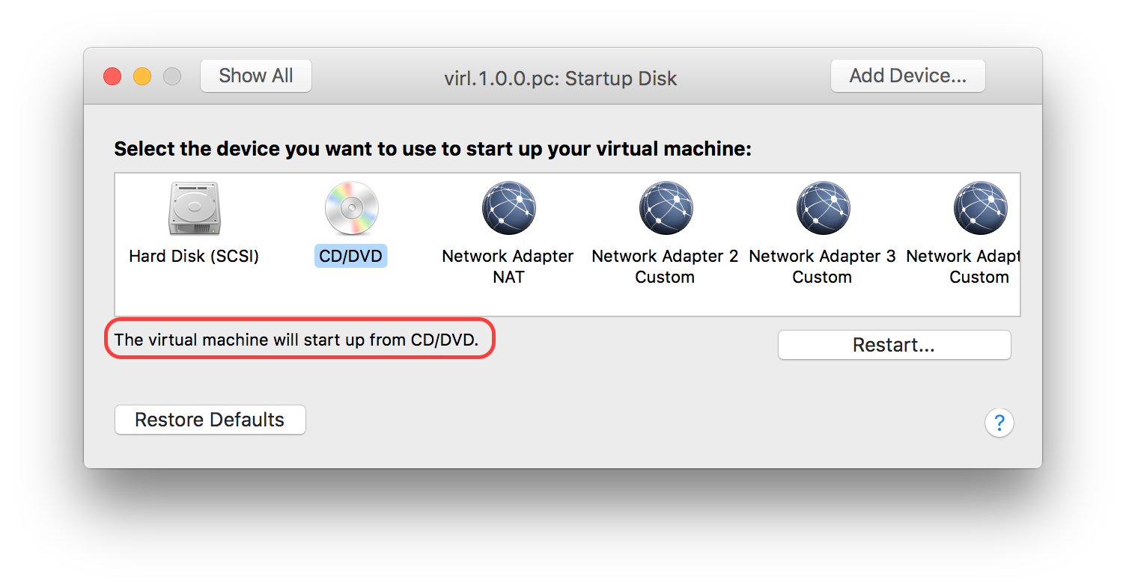Choose the Network Adapter 2 Custom icon
Image resolution: width=1126 pixels, height=588 pixels.
(x=665, y=208)
